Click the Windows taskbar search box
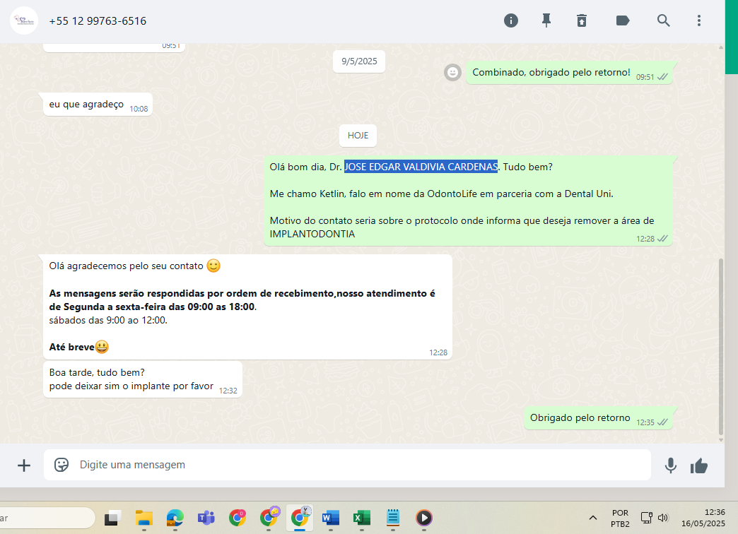This screenshot has width=738, height=534. coord(47,518)
